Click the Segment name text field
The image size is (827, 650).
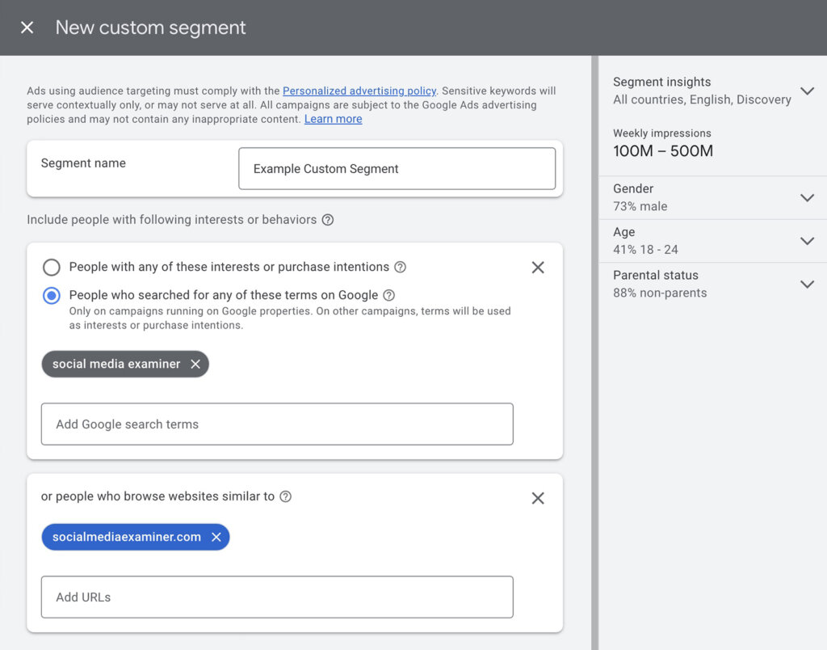point(397,169)
